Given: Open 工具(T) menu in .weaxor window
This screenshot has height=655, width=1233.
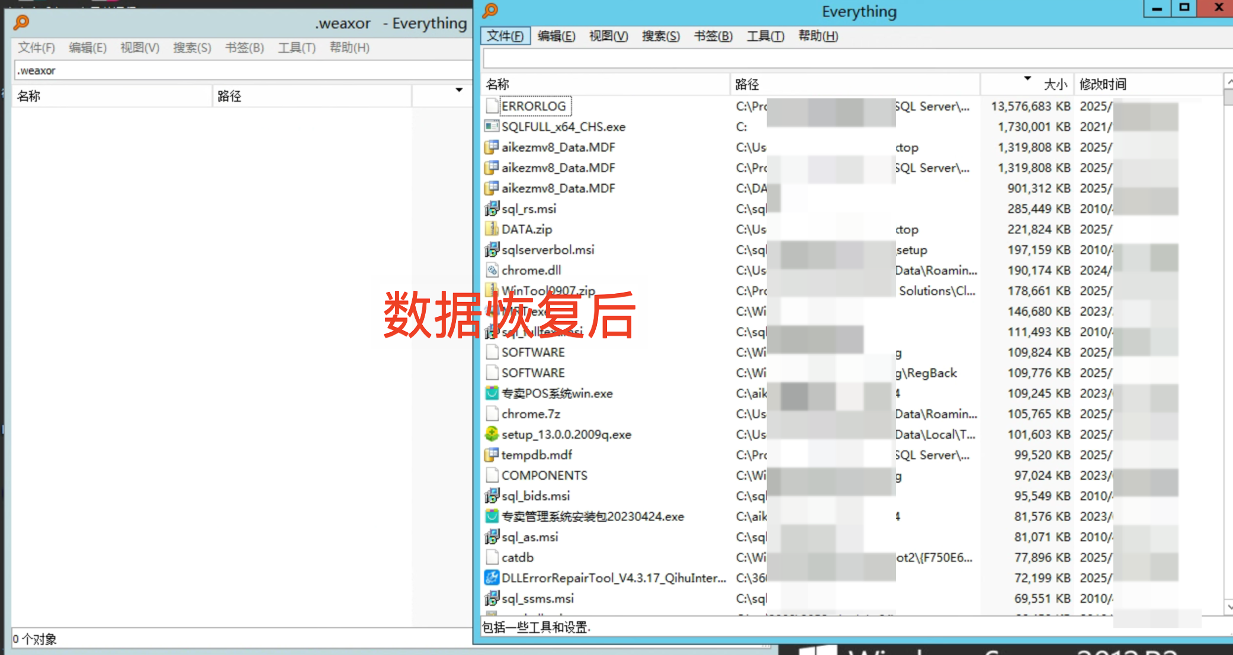Looking at the screenshot, I should [x=297, y=47].
